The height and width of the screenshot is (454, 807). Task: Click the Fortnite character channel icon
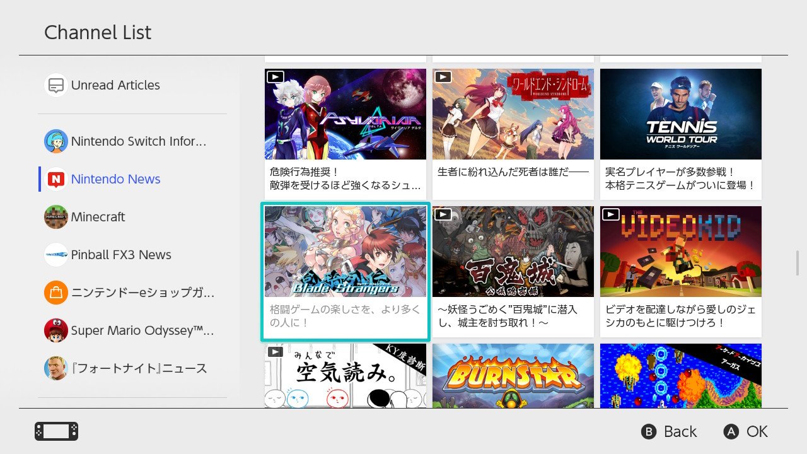(x=56, y=368)
